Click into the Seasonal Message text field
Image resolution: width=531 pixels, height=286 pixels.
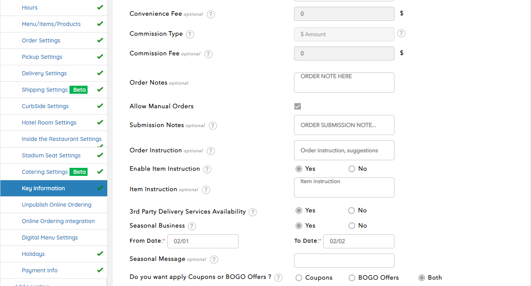tap(344, 260)
